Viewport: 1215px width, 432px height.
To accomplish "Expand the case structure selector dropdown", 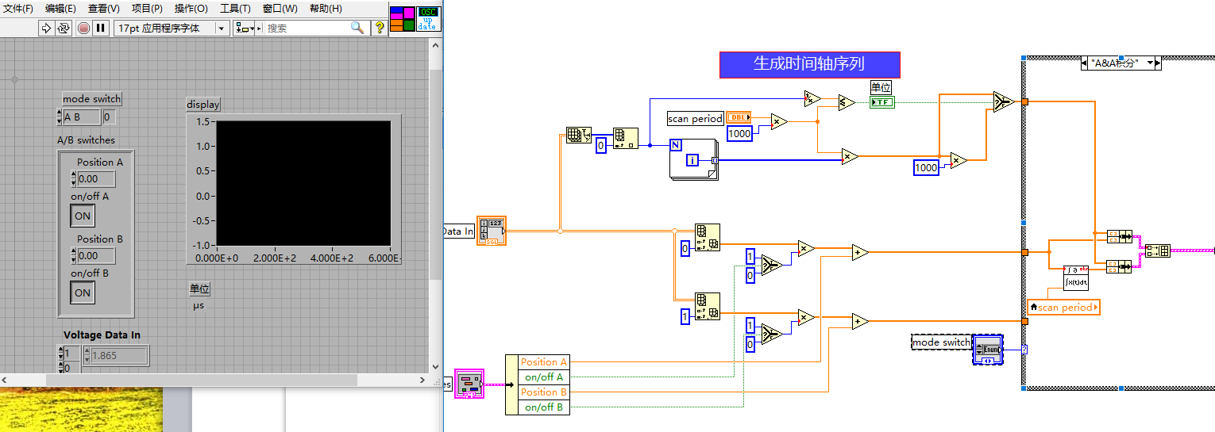I will point(1149,63).
